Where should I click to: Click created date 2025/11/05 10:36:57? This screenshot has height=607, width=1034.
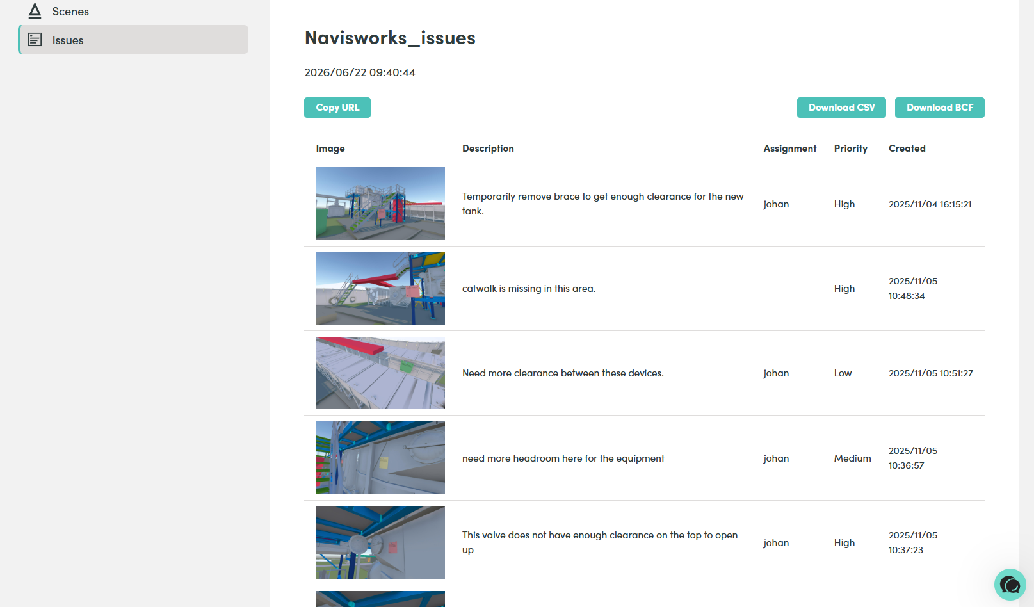pos(913,458)
